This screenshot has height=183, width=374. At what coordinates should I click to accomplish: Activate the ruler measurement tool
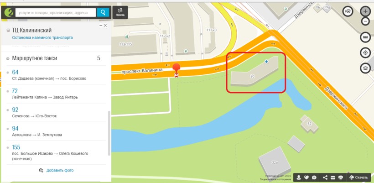click(365, 37)
